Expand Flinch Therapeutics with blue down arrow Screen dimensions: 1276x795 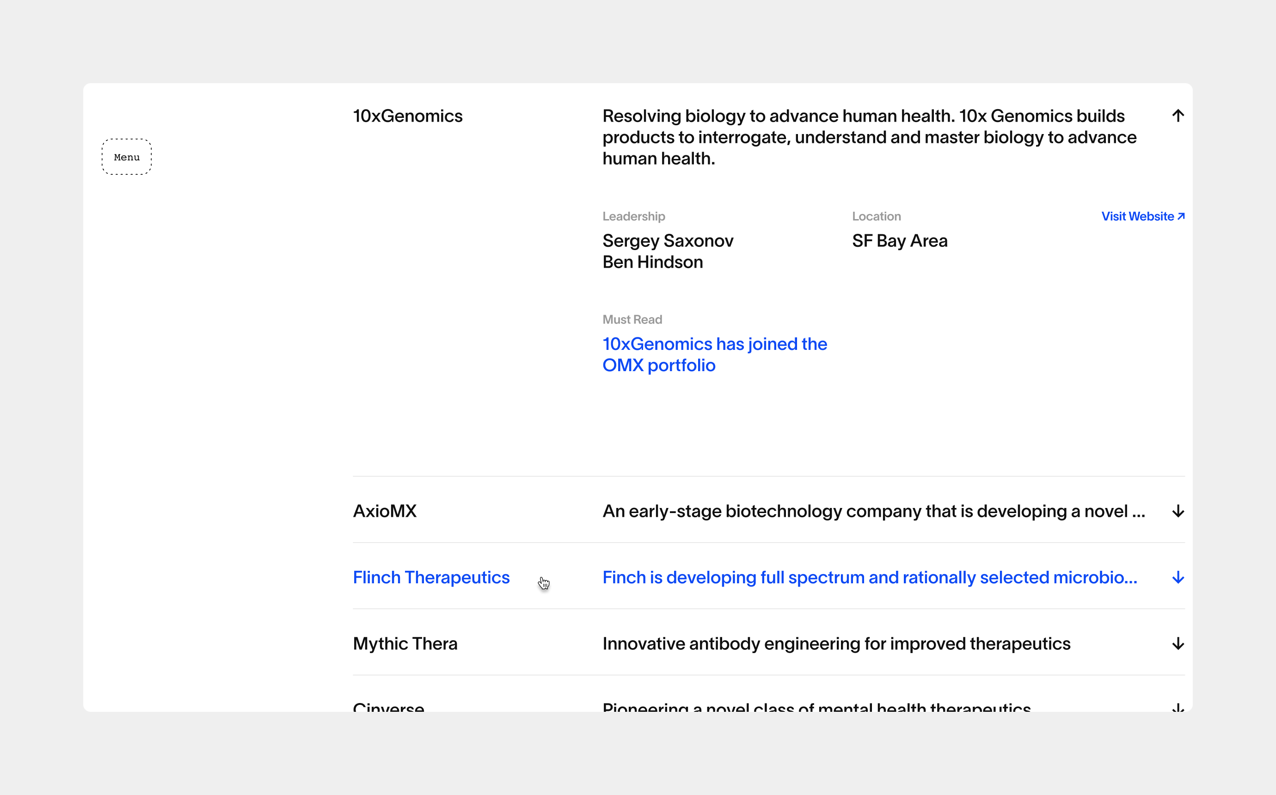1178,577
